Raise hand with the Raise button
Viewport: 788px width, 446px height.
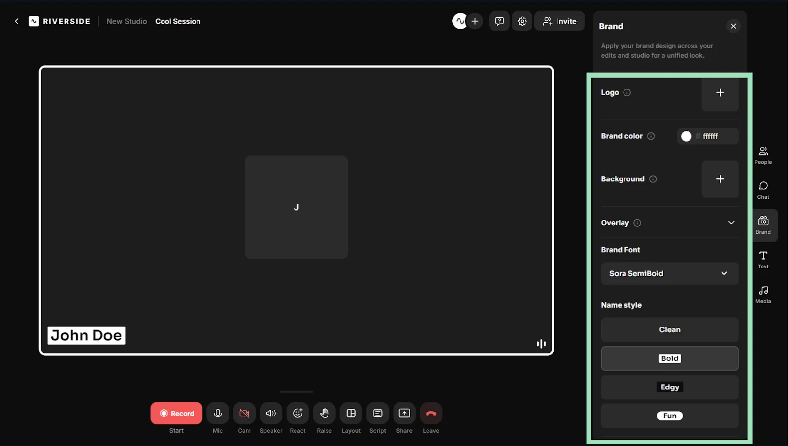coord(324,413)
